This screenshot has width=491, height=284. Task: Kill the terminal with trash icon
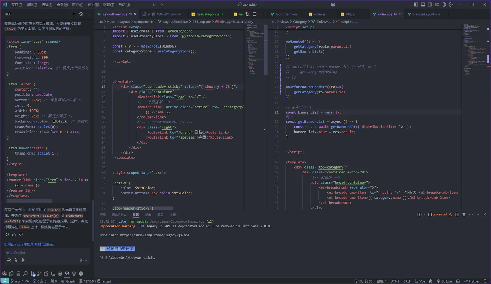tap(464, 215)
